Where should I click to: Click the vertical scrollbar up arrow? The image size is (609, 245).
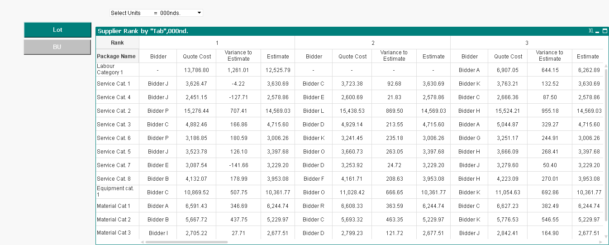[x=606, y=66]
